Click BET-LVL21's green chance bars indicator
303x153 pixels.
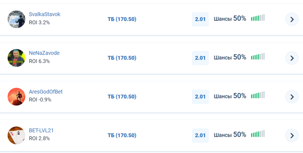258,134
